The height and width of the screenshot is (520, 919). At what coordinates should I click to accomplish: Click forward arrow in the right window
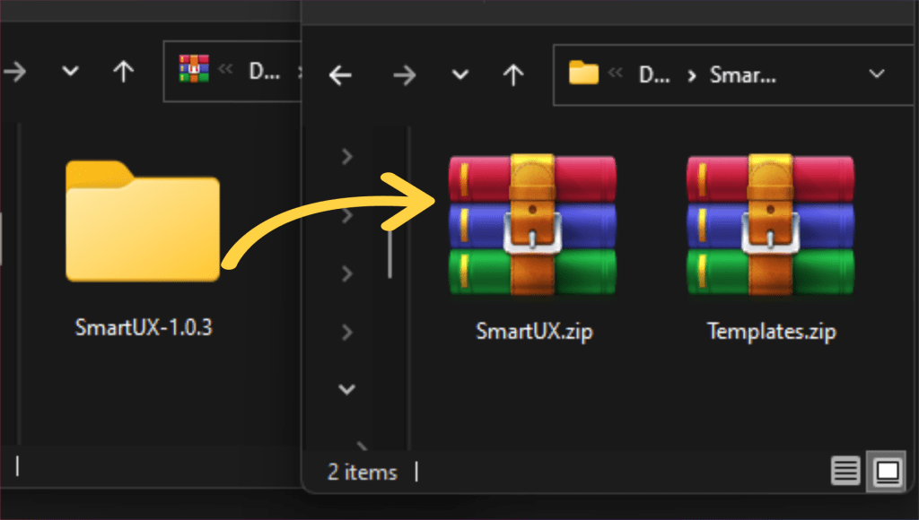point(405,75)
